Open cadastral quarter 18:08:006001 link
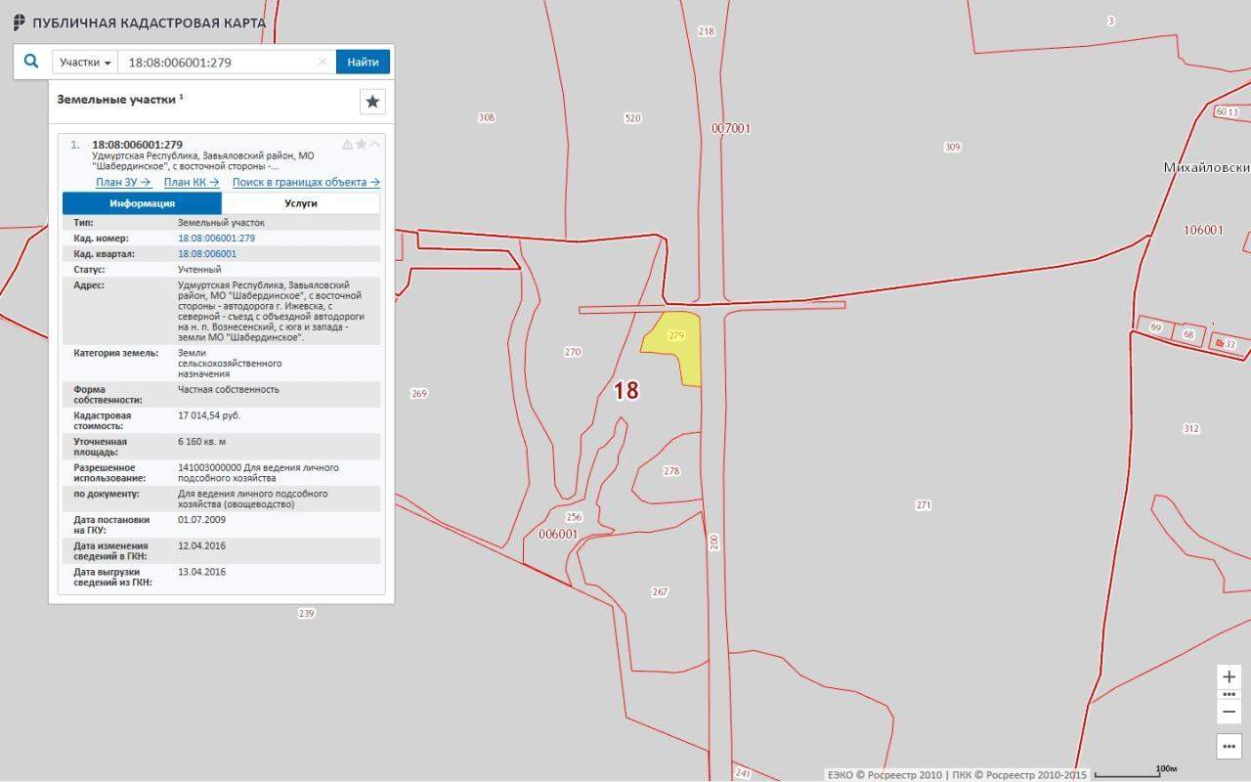1251x782 pixels. (207, 254)
